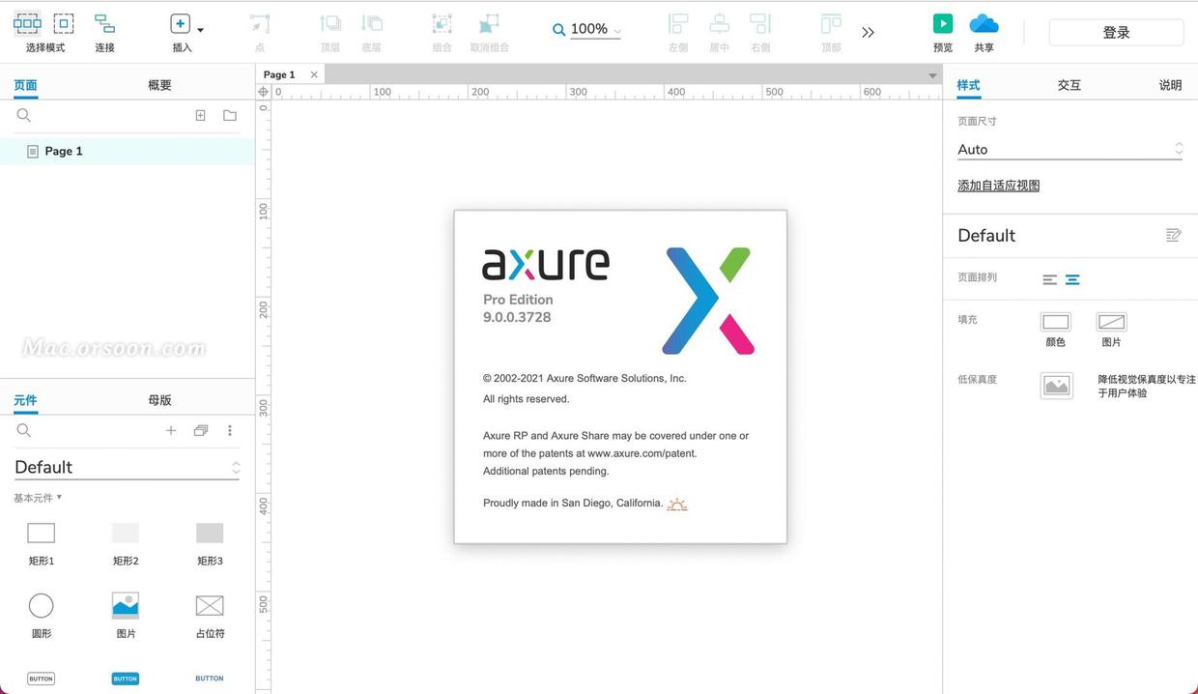Click the 预览 preview button
The height and width of the screenshot is (694, 1198).
coord(943,23)
